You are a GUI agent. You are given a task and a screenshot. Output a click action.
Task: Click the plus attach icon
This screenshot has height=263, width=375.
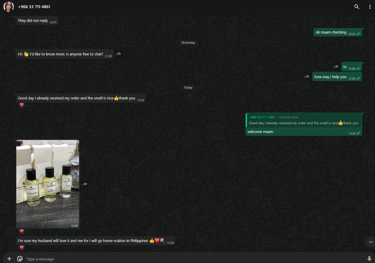[x=9, y=259]
